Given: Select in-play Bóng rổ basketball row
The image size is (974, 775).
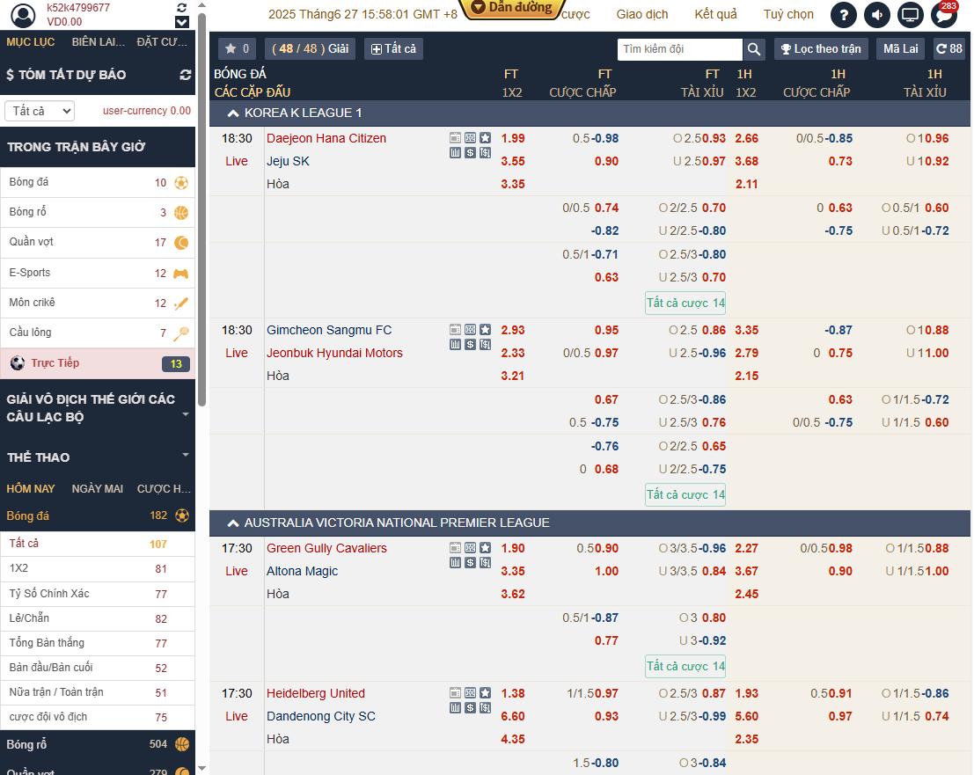Looking at the screenshot, I should tap(98, 212).
